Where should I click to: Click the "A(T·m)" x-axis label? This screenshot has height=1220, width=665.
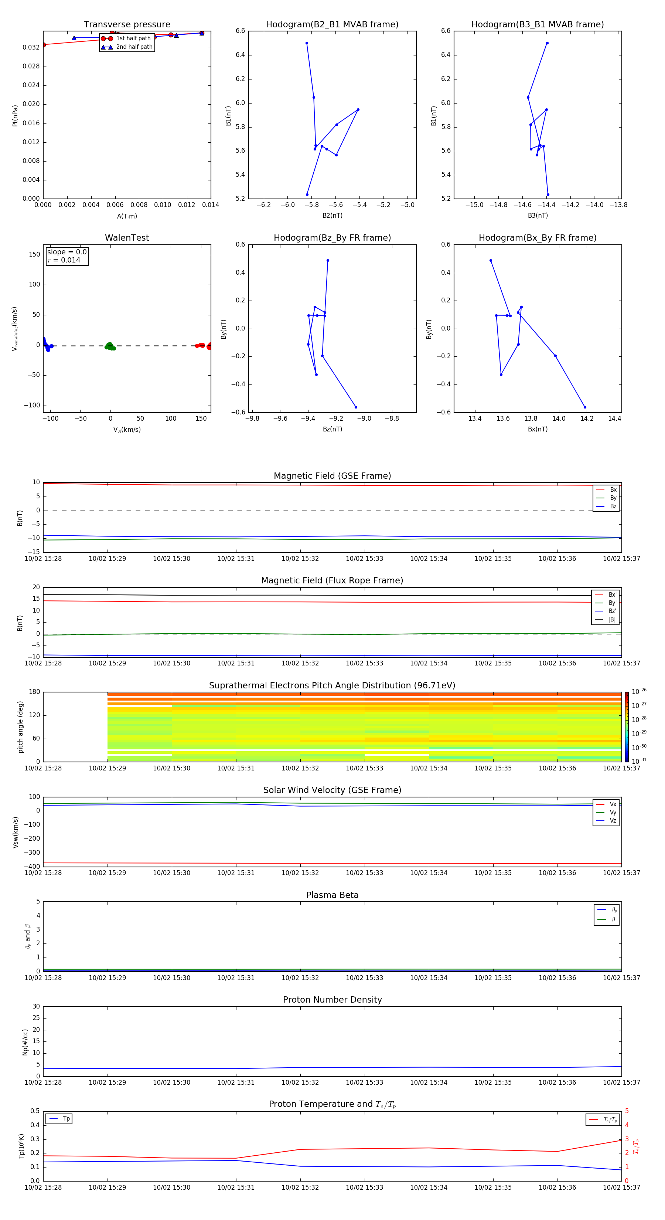coord(127,216)
